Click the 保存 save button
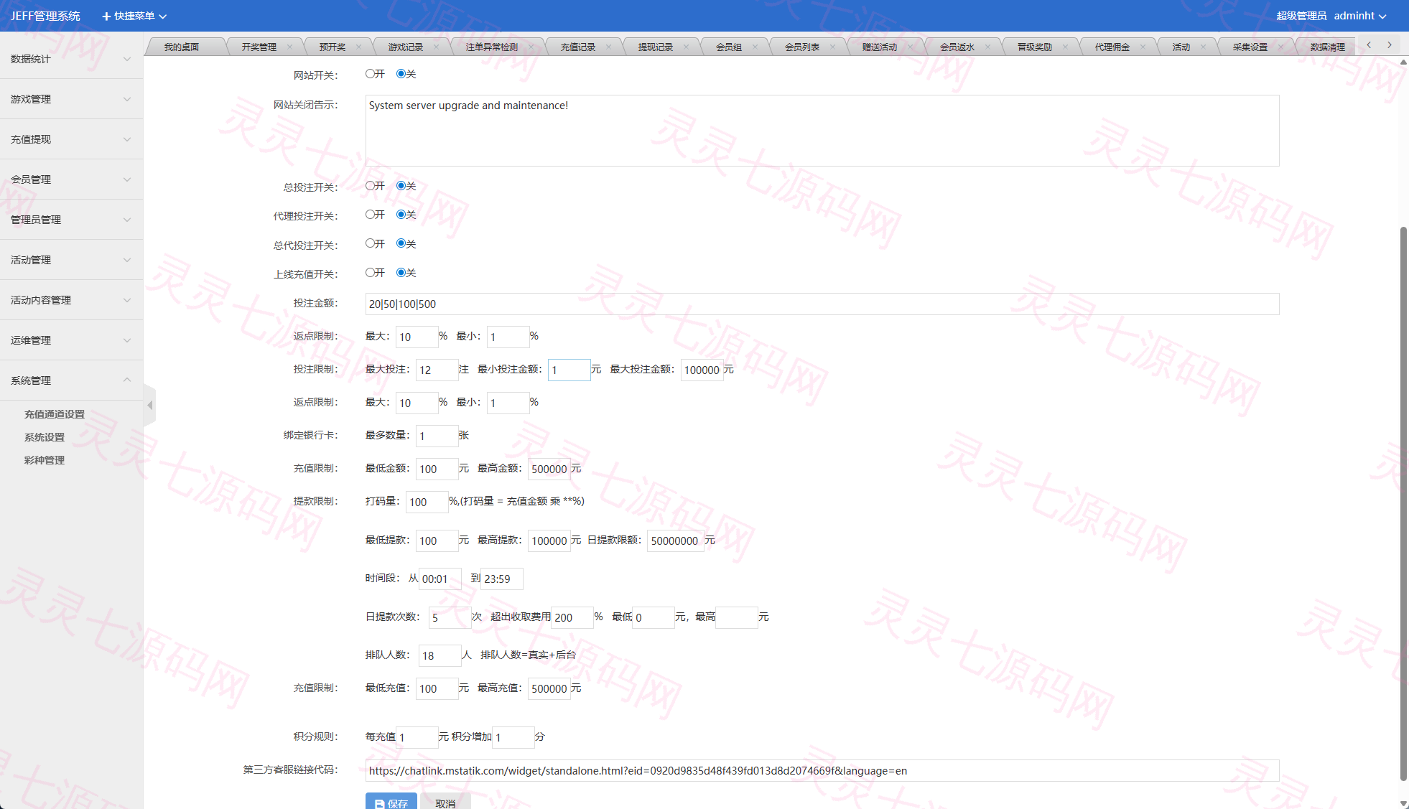Viewport: 1409px width, 809px height. (391, 802)
